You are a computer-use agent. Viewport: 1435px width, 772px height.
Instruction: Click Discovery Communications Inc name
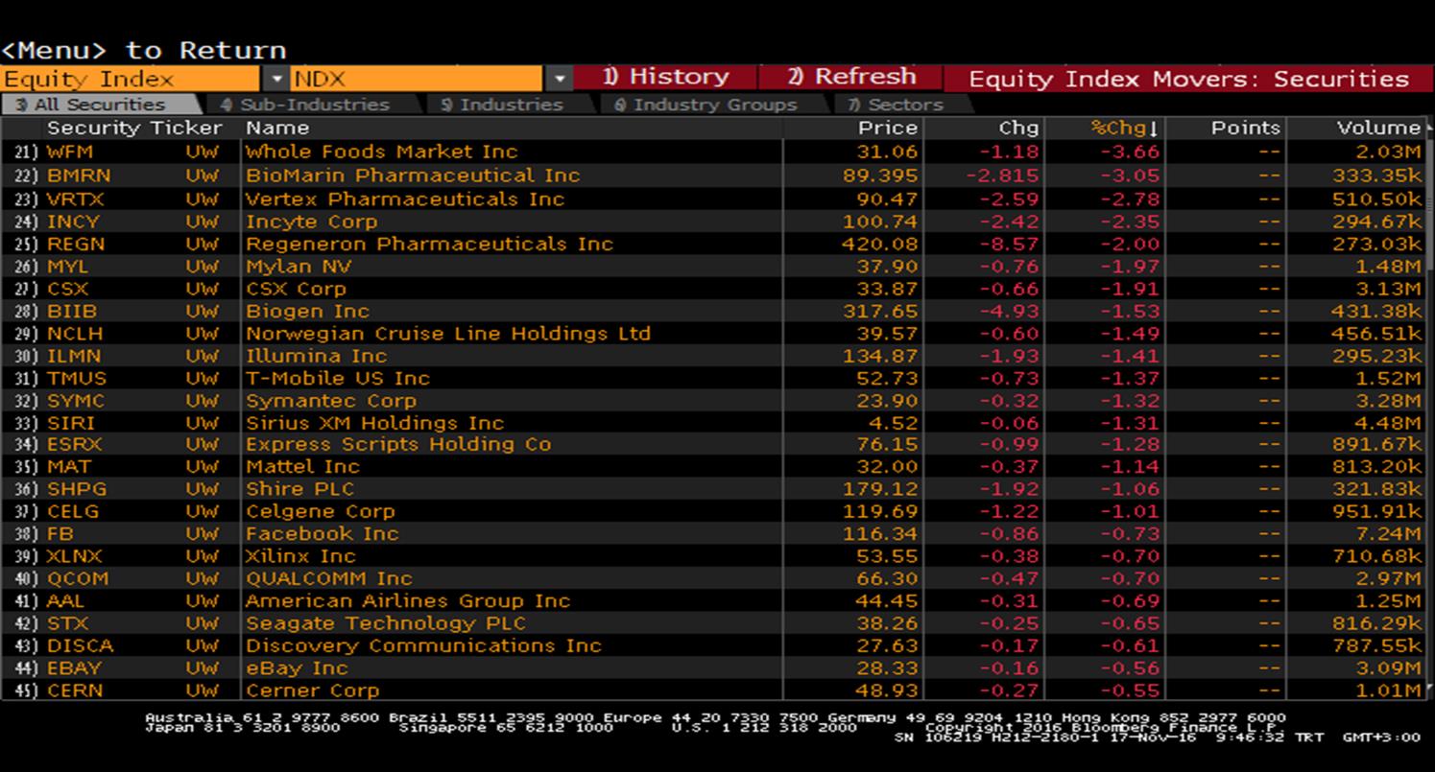tap(423, 645)
